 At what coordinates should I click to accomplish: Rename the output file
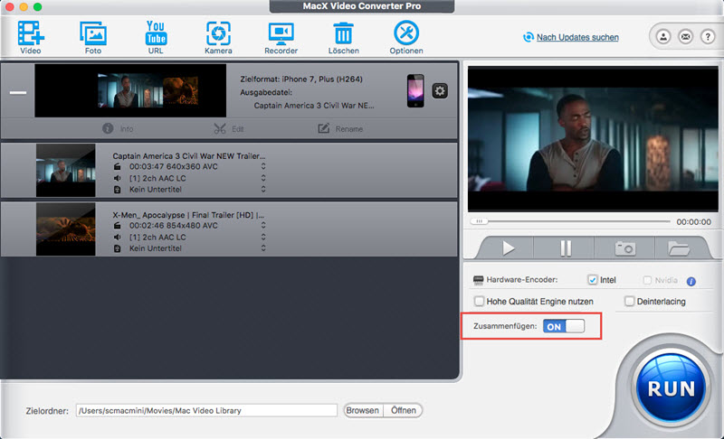(341, 128)
